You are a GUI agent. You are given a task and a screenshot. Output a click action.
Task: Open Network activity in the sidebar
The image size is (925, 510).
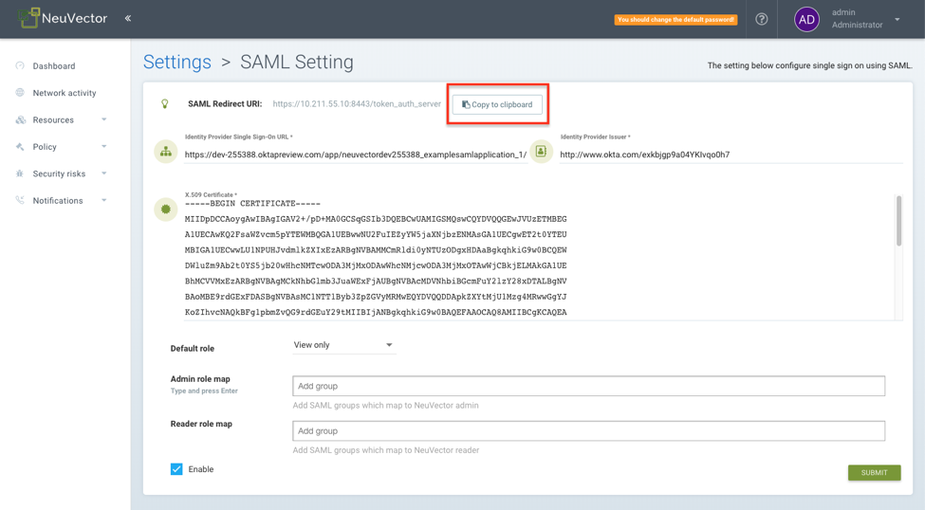pos(65,93)
